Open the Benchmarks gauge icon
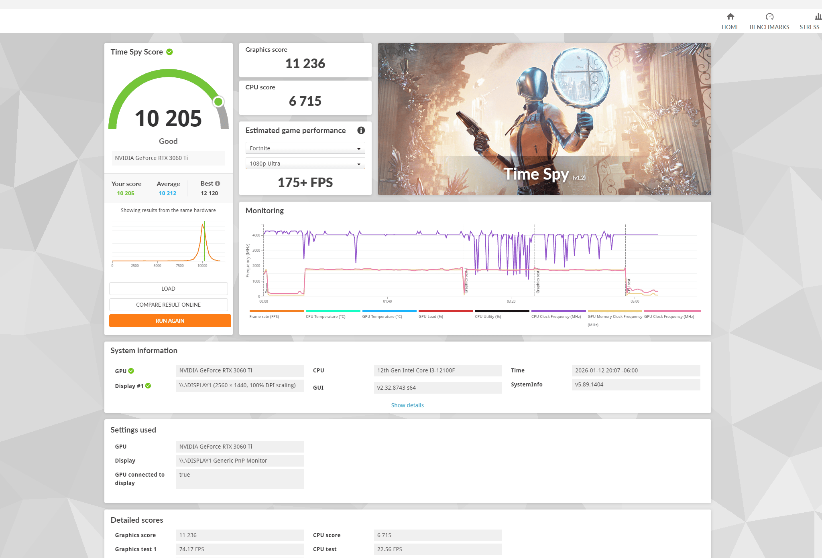Viewport: 822px width, 558px height. click(x=769, y=16)
